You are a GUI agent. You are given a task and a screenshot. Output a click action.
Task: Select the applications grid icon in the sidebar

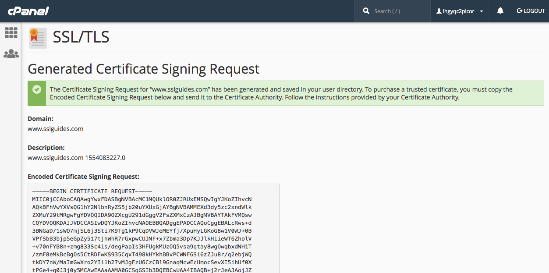pyautogui.click(x=11, y=33)
